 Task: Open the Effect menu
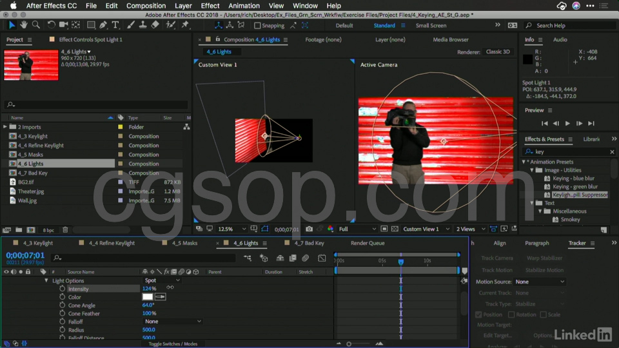click(x=210, y=6)
